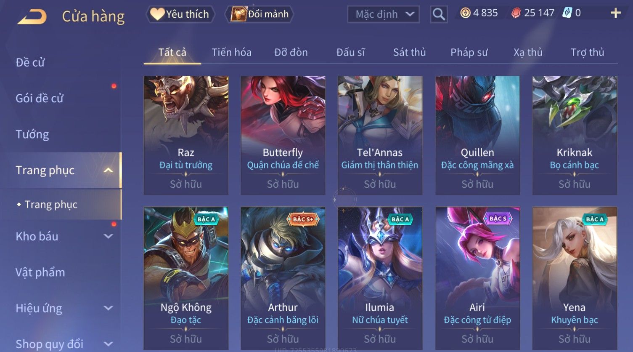Select the Tiến hóa tab

tap(231, 52)
